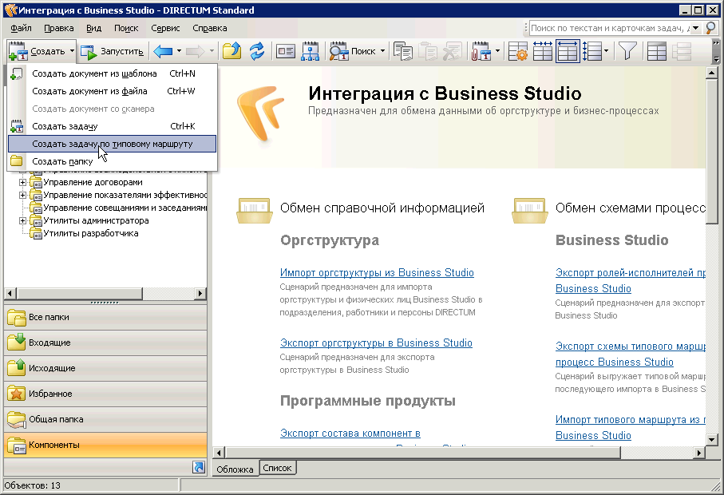Screen dimensions: 724x495
Task: Select Создать задачу по типовому маршруту
Action: pyautogui.click(x=113, y=144)
